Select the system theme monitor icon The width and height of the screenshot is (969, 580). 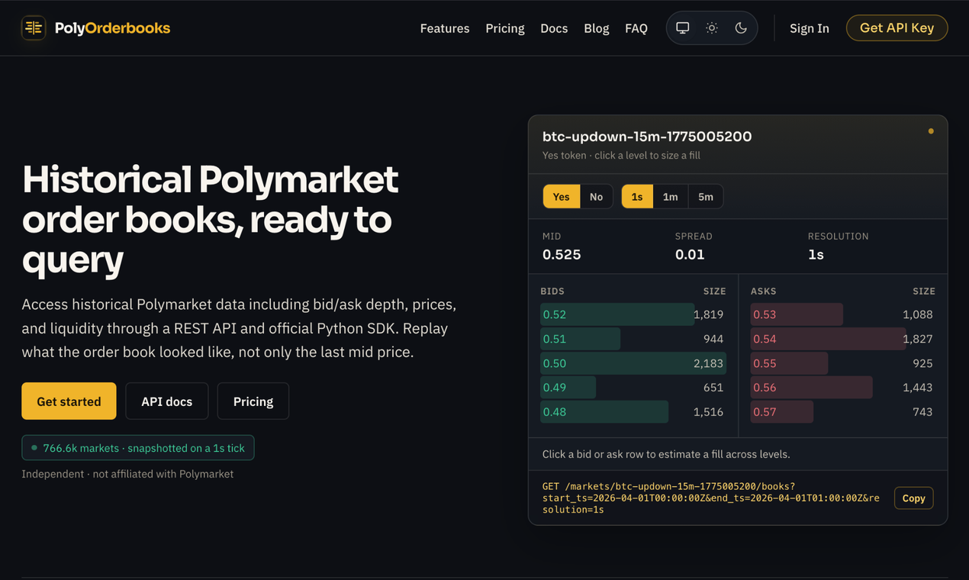tap(683, 28)
